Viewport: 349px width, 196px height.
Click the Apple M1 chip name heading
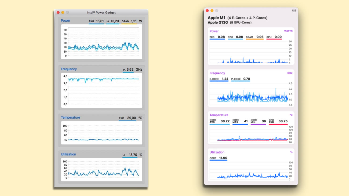(x=217, y=18)
